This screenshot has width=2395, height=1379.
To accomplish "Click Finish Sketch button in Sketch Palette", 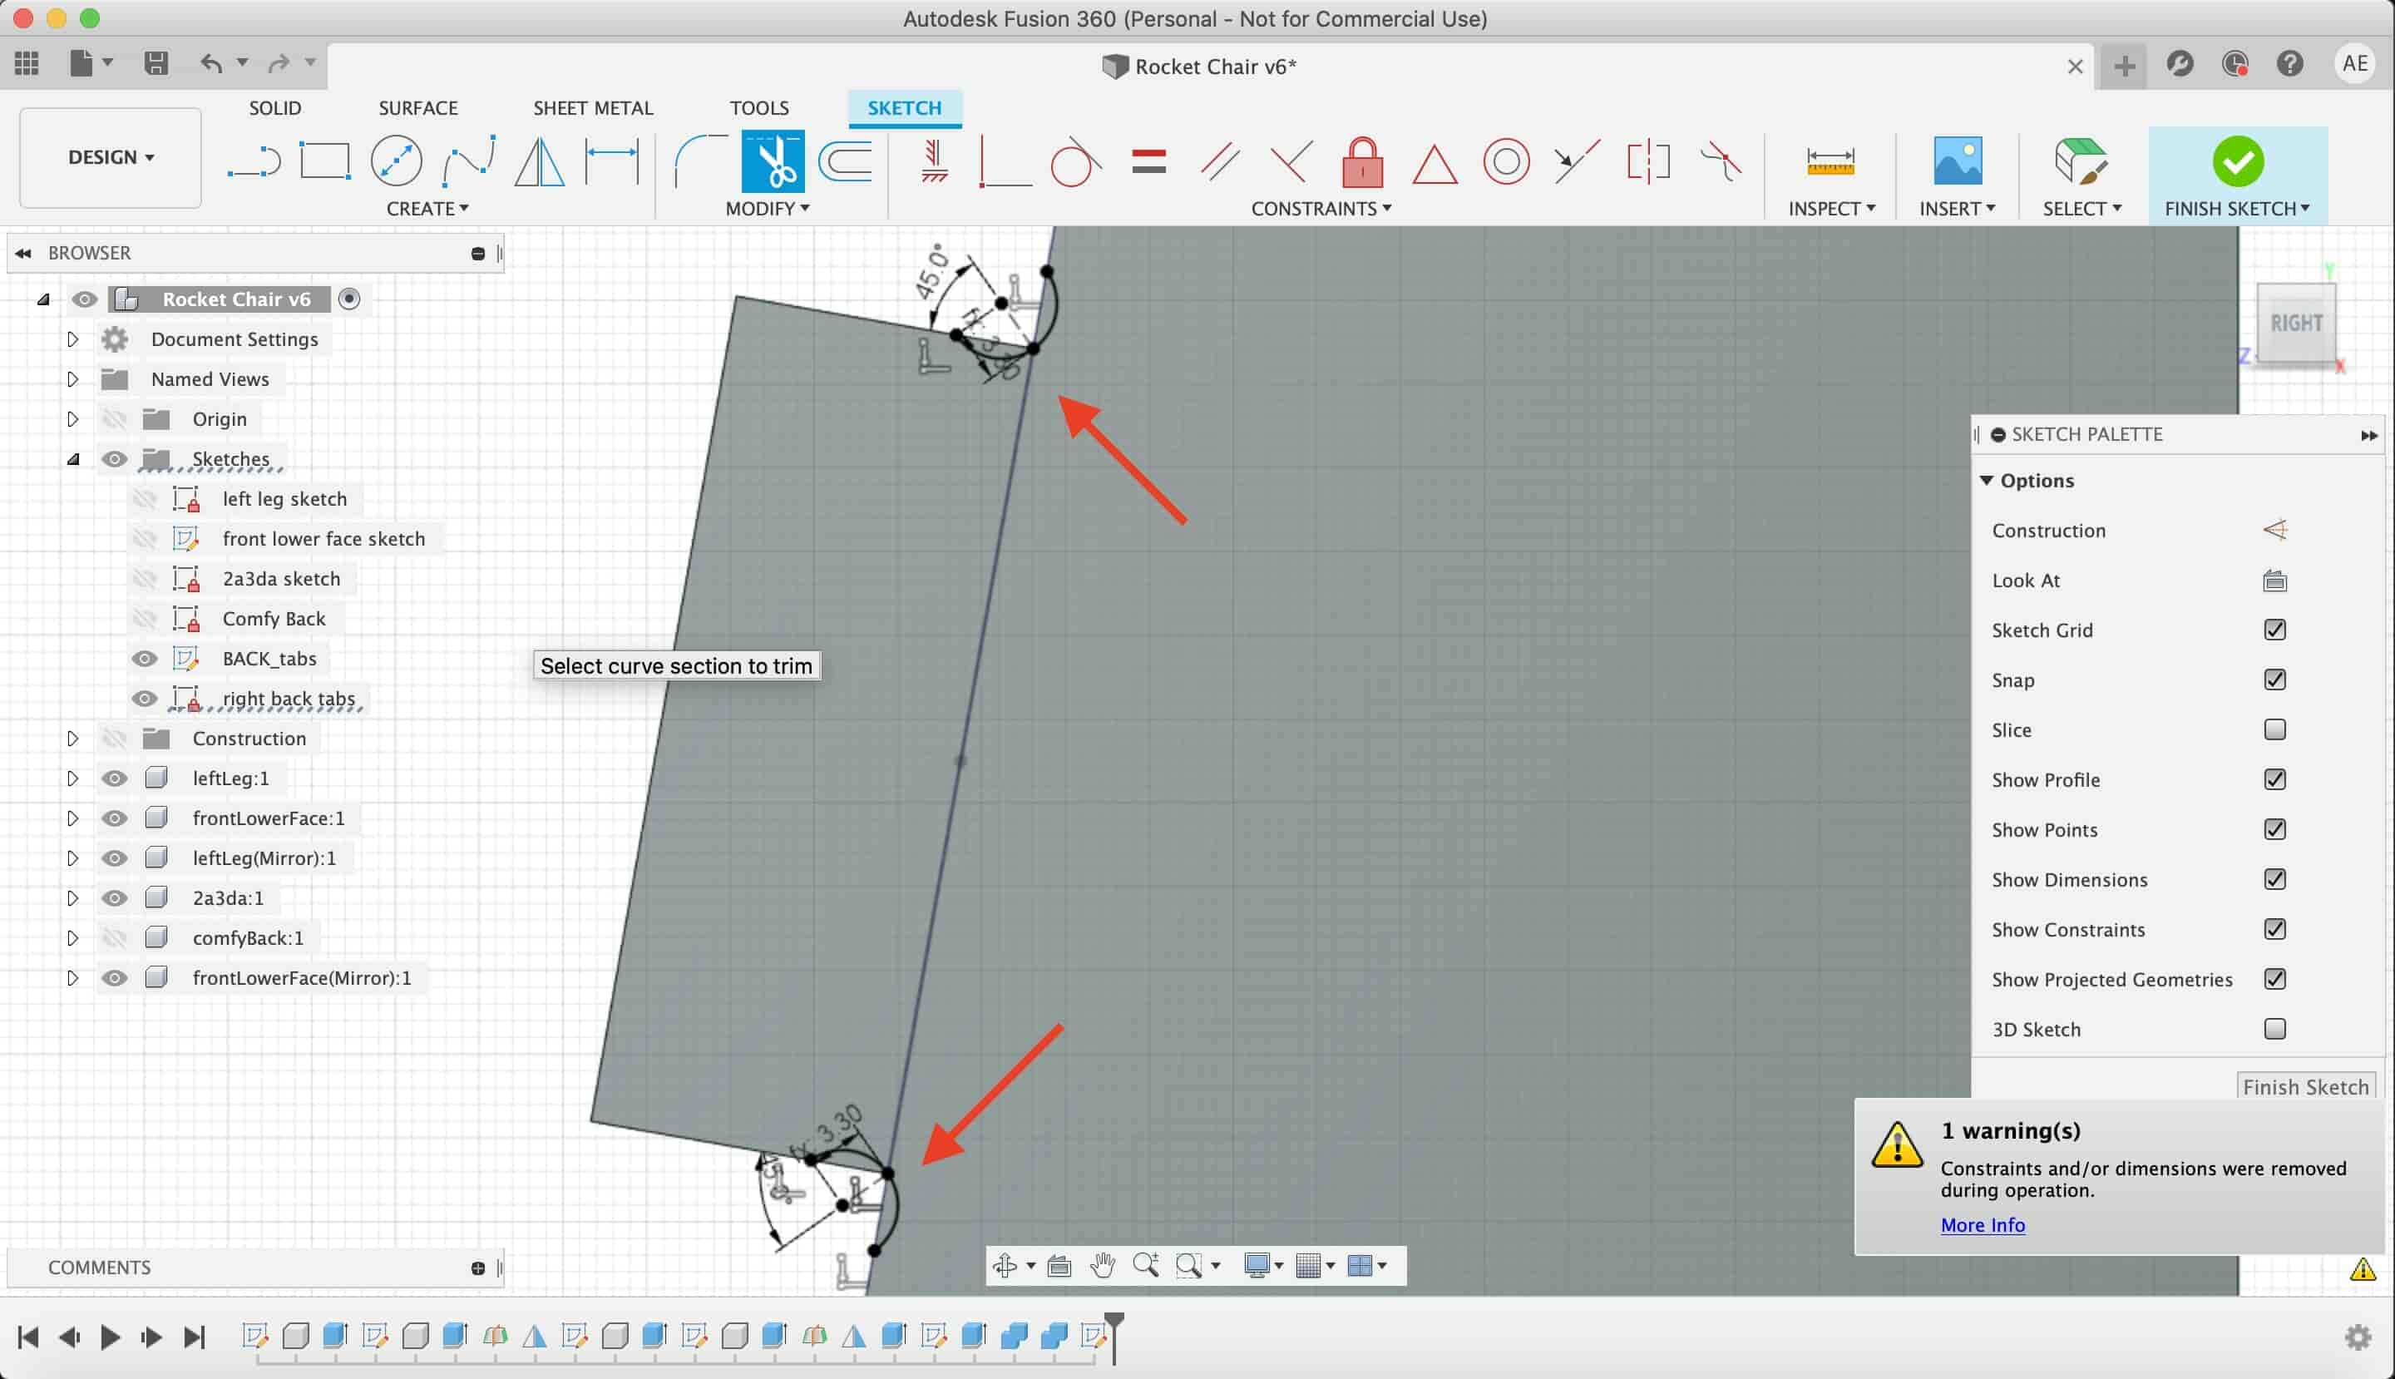I will (2305, 1086).
